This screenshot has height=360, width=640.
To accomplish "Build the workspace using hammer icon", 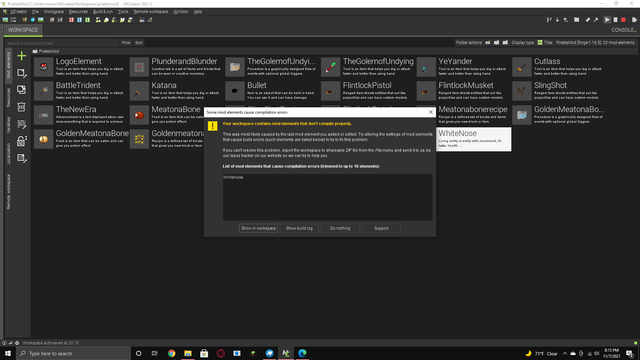I will (596, 20).
